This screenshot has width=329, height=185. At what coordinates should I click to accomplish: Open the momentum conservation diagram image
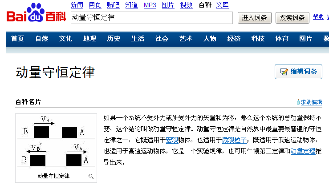tap(56, 143)
